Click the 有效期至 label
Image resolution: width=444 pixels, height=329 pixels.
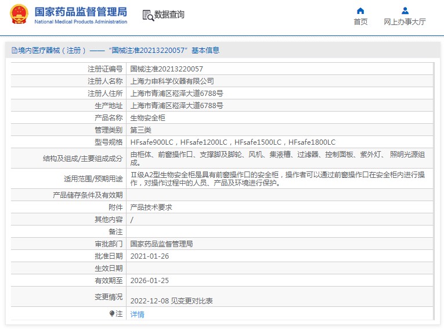(109, 281)
